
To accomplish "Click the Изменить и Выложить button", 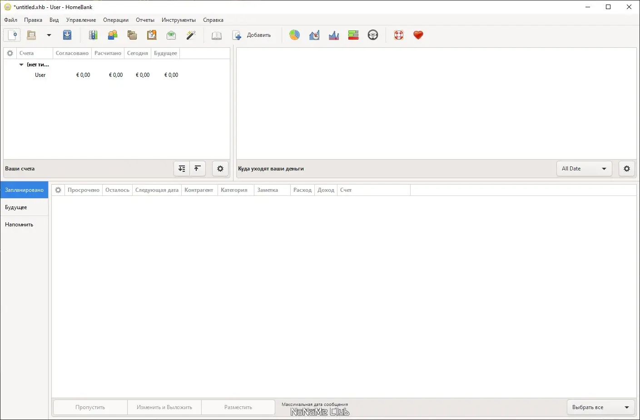I will [x=164, y=407].
